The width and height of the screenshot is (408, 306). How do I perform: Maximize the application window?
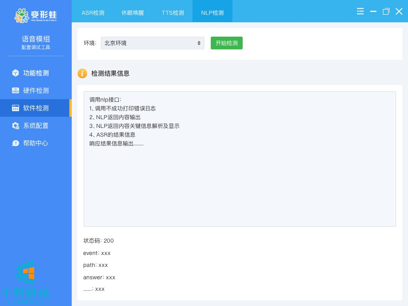coord(386,12)
